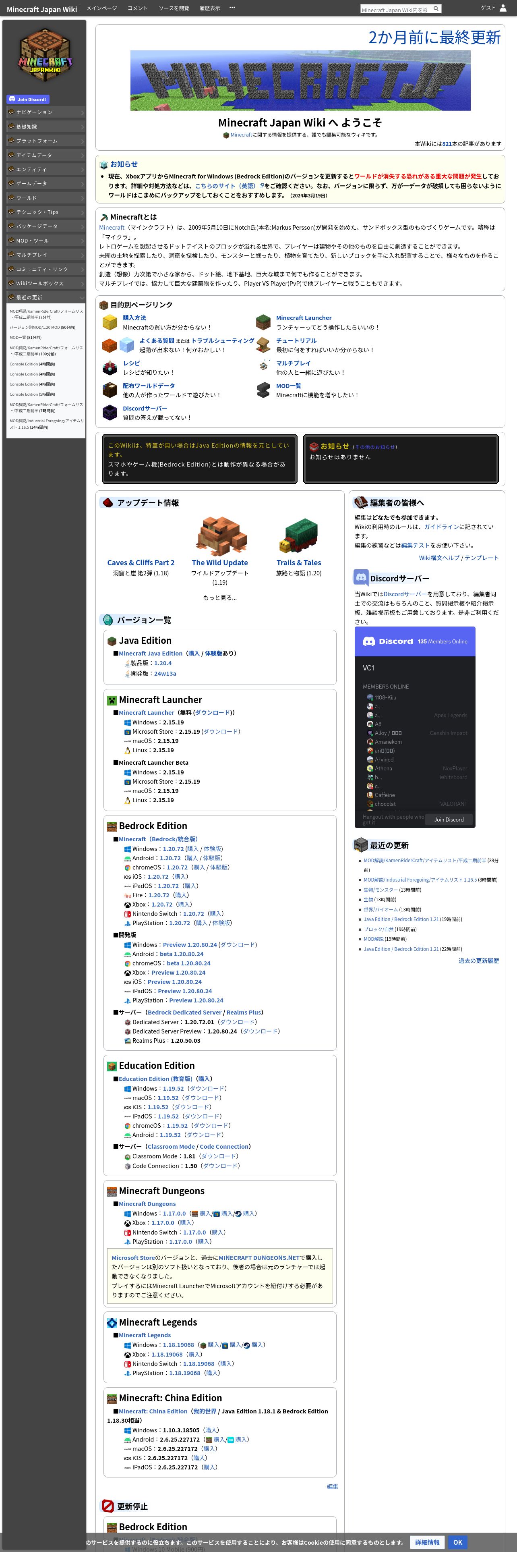Open the メインページ tab

102,8
